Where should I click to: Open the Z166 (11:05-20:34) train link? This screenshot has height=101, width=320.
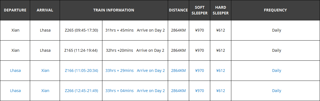(x=81, y=71)
